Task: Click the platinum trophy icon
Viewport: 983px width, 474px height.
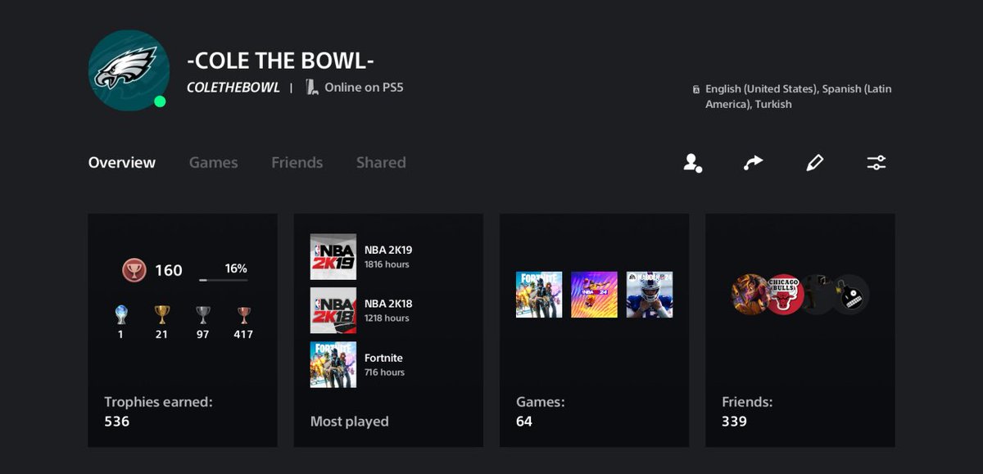Action: tap(121, 315)
